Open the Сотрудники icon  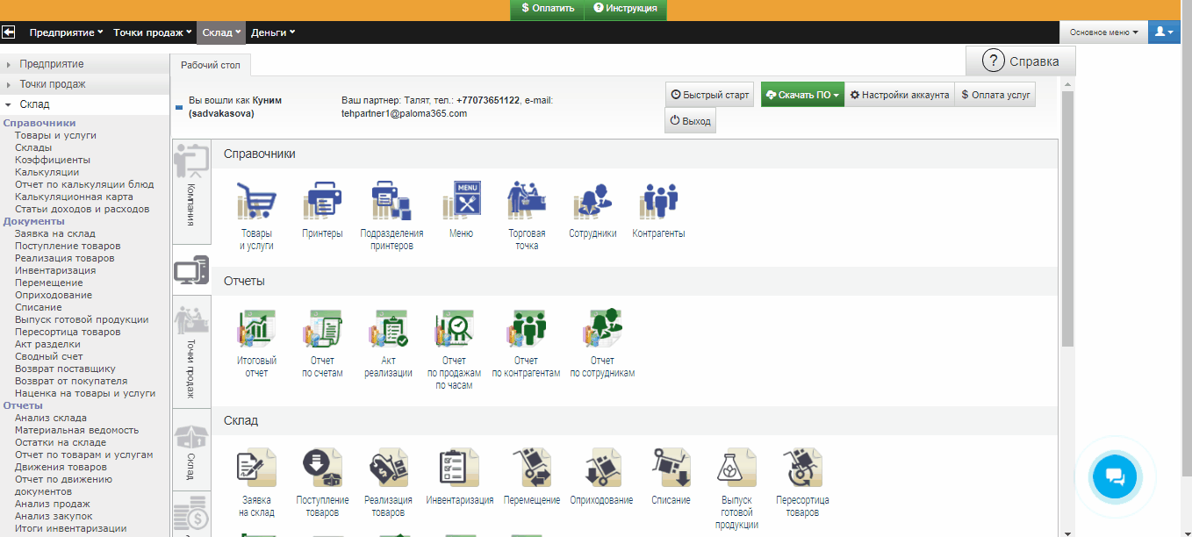tap(592, 202)
